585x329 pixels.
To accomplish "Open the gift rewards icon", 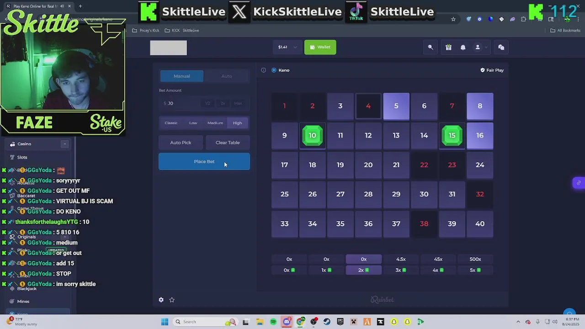I will point(448,47).
